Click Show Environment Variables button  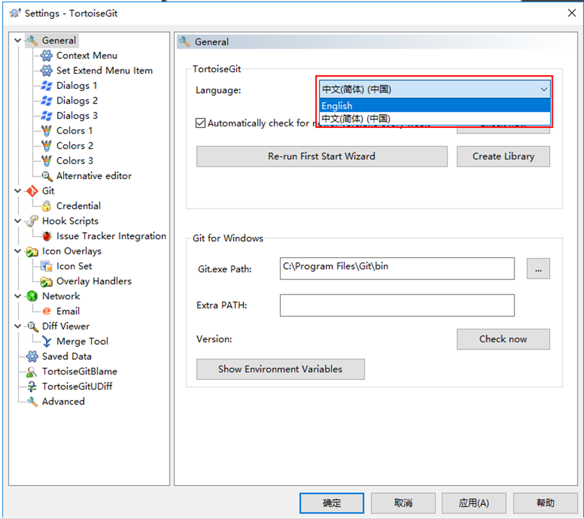(280, 370)
